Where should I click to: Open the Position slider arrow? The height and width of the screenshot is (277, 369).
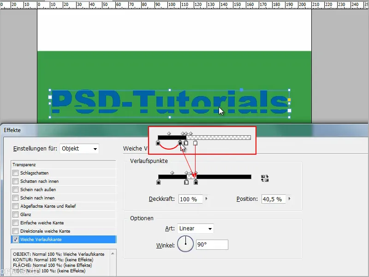pos(290,199)
